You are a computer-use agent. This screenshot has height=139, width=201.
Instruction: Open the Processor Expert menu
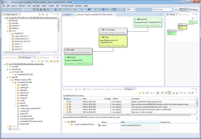(x=68, y=6)
